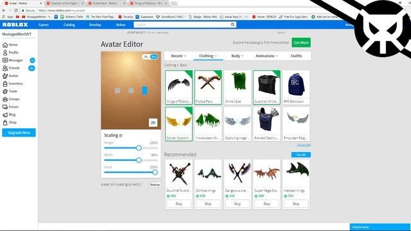Open Blog from the sidebar
This screenshot has width=411, height=231.
pyautogui.click(x=9, y=115)
